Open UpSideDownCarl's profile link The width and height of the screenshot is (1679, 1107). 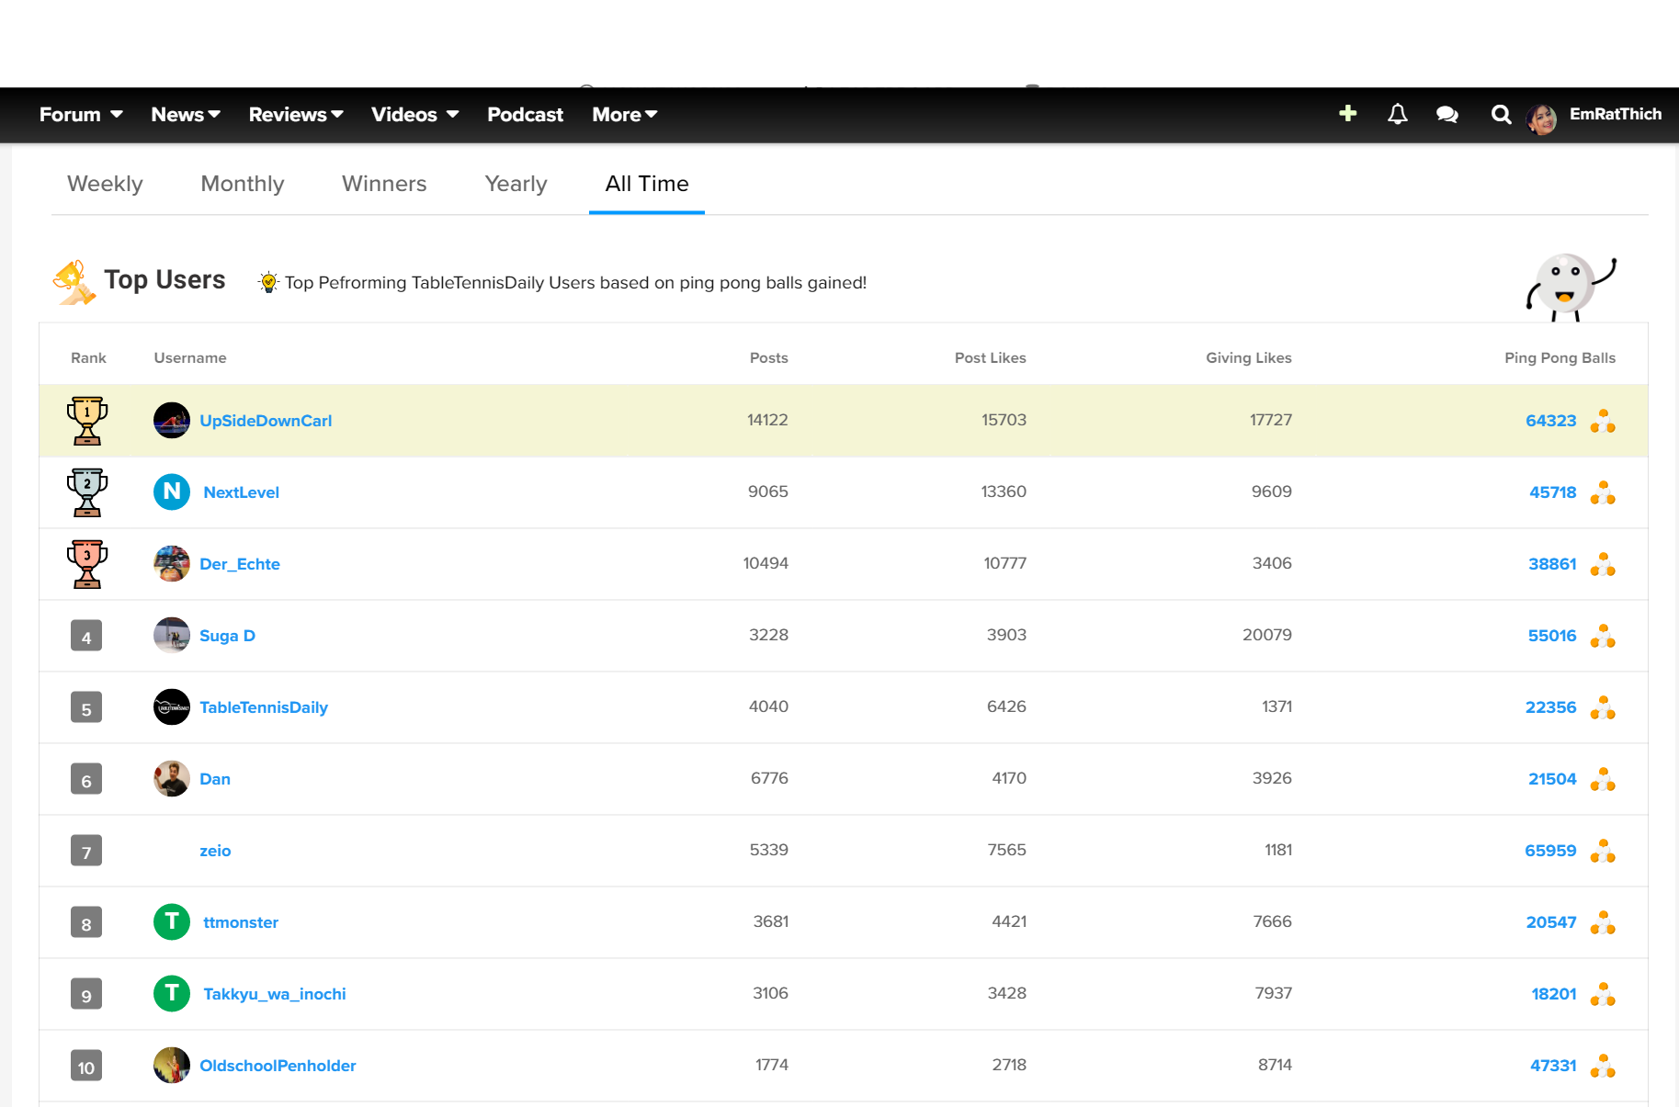(x=266, y=421)
